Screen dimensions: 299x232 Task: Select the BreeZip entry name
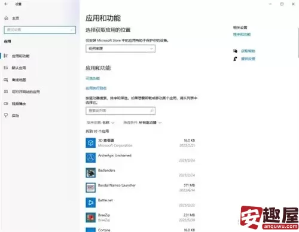pos(104,215)
